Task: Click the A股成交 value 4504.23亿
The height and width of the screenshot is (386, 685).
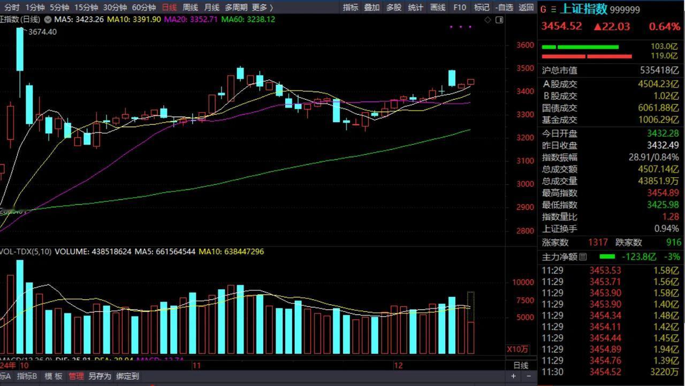Action: click(658, 84)
